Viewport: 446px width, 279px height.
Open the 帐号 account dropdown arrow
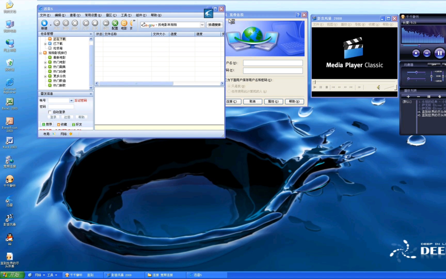pyautogui.click(x=71, y=100)
